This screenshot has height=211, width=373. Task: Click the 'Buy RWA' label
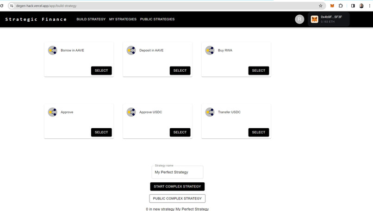point(225,50)
